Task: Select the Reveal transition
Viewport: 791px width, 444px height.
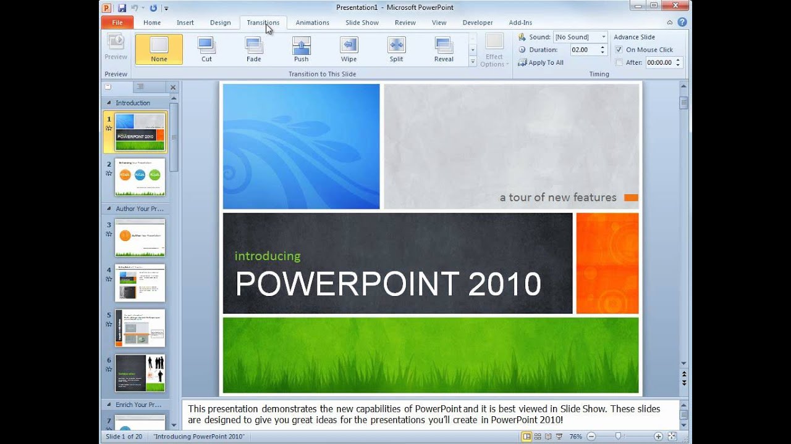Action: (x=444, y=49)
